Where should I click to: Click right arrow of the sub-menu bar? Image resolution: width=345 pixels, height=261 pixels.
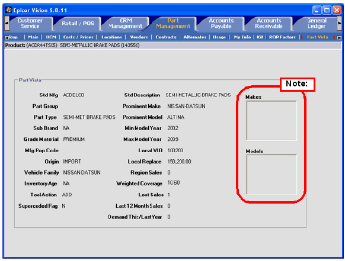[340, 37]
